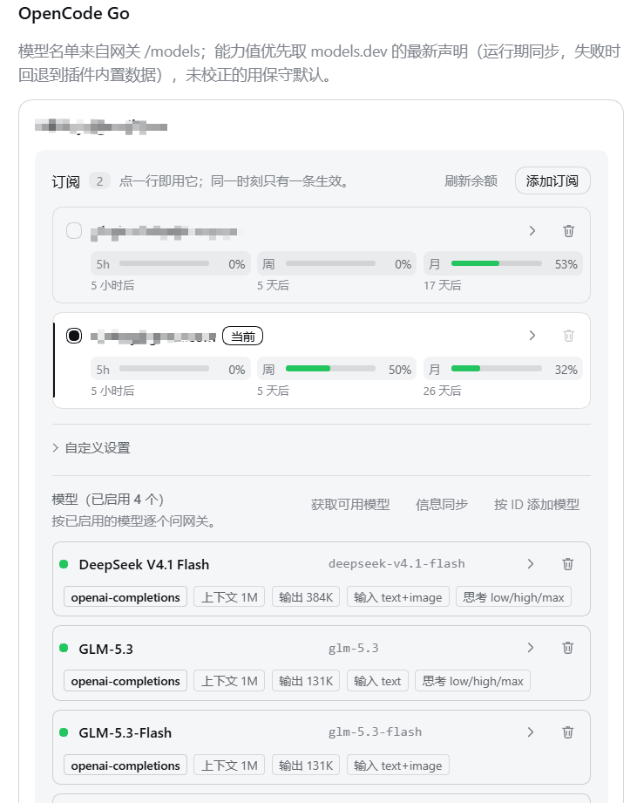This screenshot has width=637, height=803.
Task: Click 信息同步 to sync info
Action: point(442,505)
